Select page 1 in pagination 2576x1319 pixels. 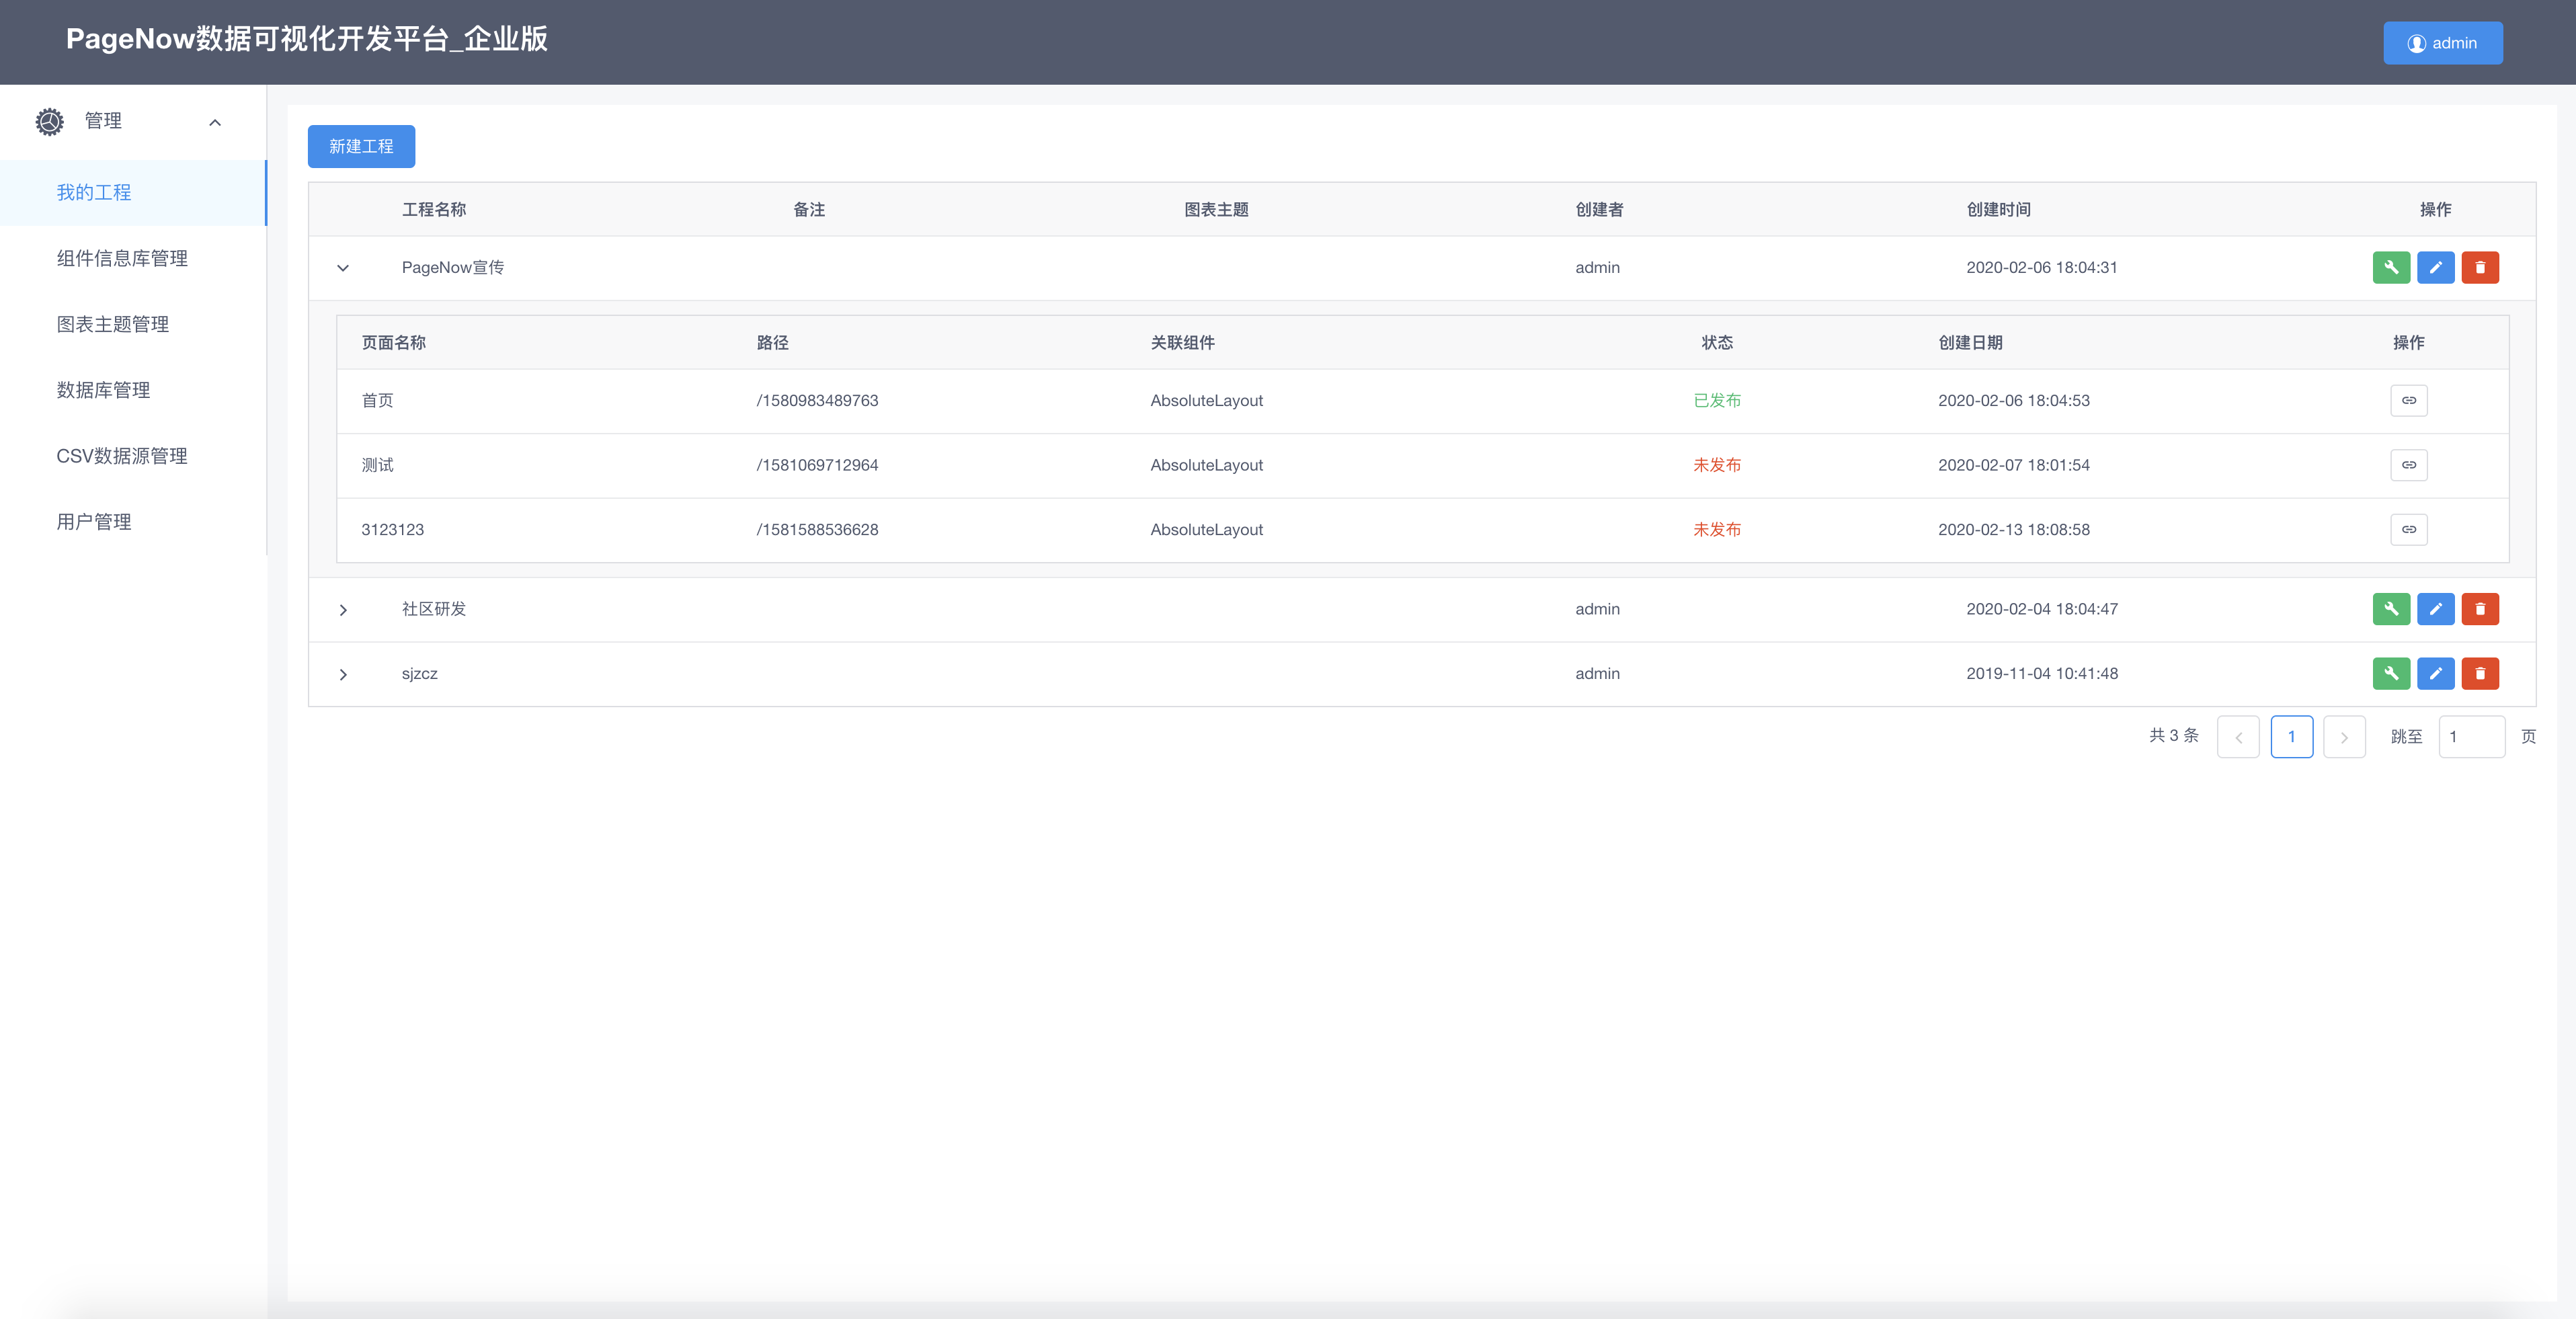(2291, 737)
